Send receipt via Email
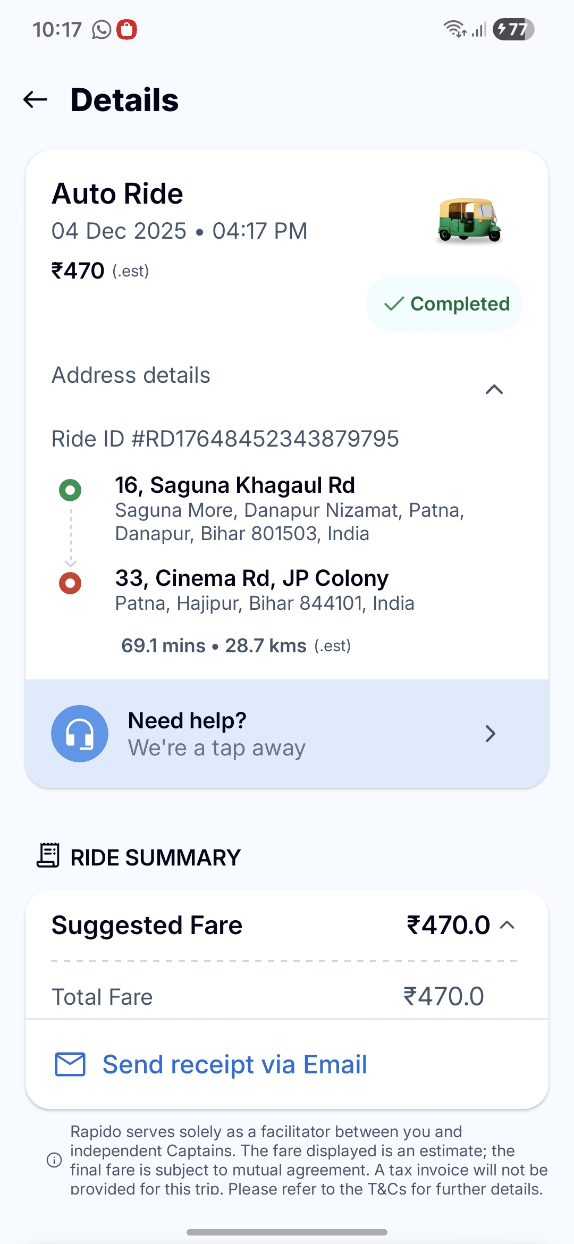 click(234, 1064)
